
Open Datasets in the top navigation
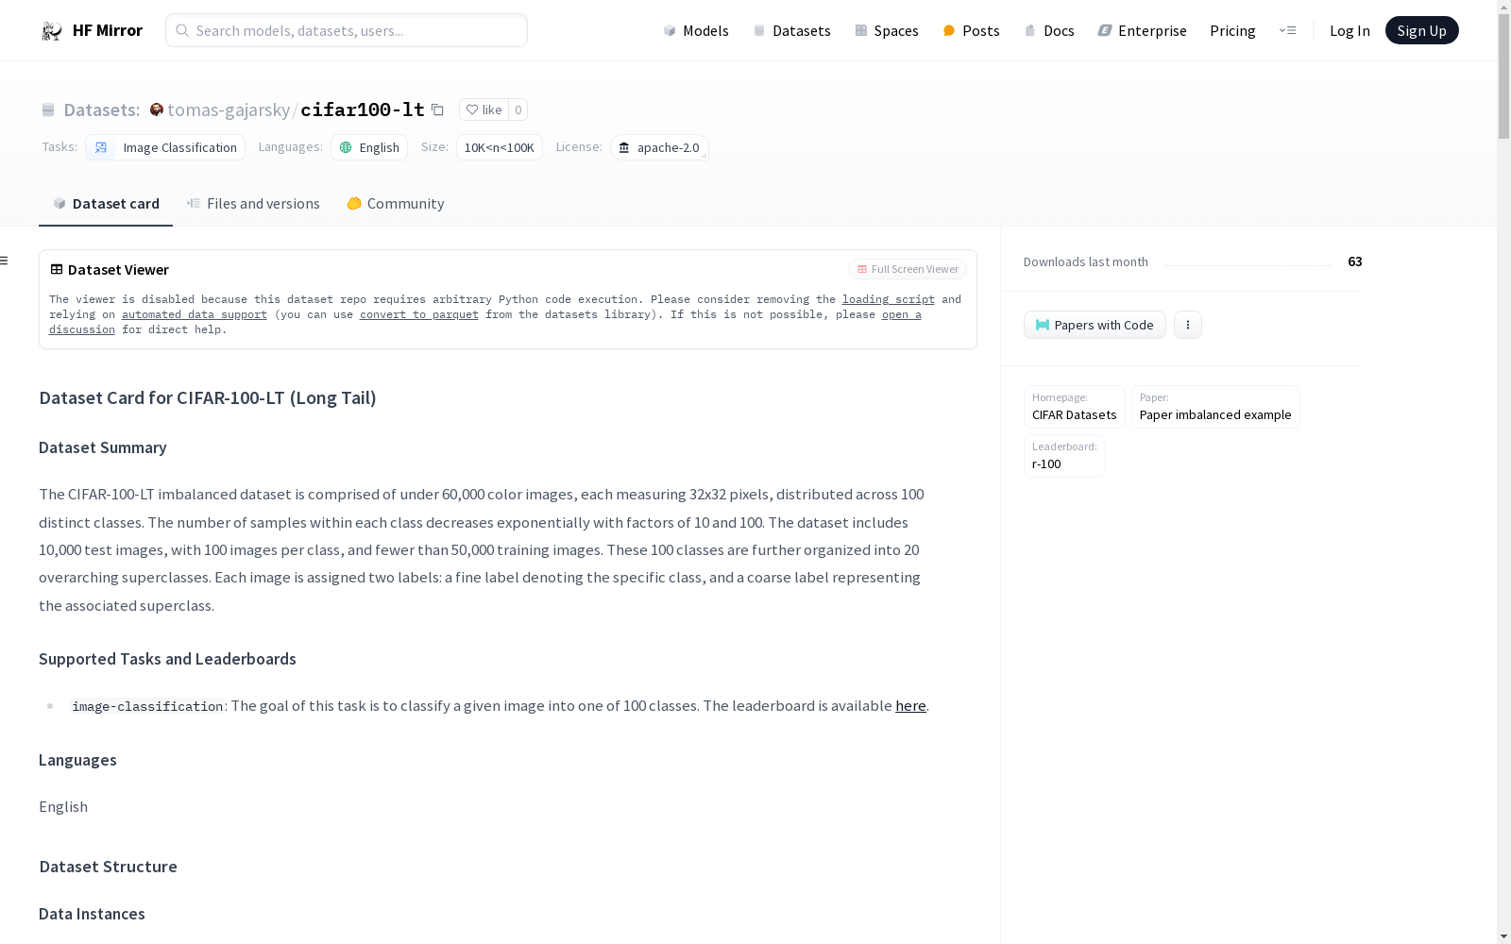791,30
